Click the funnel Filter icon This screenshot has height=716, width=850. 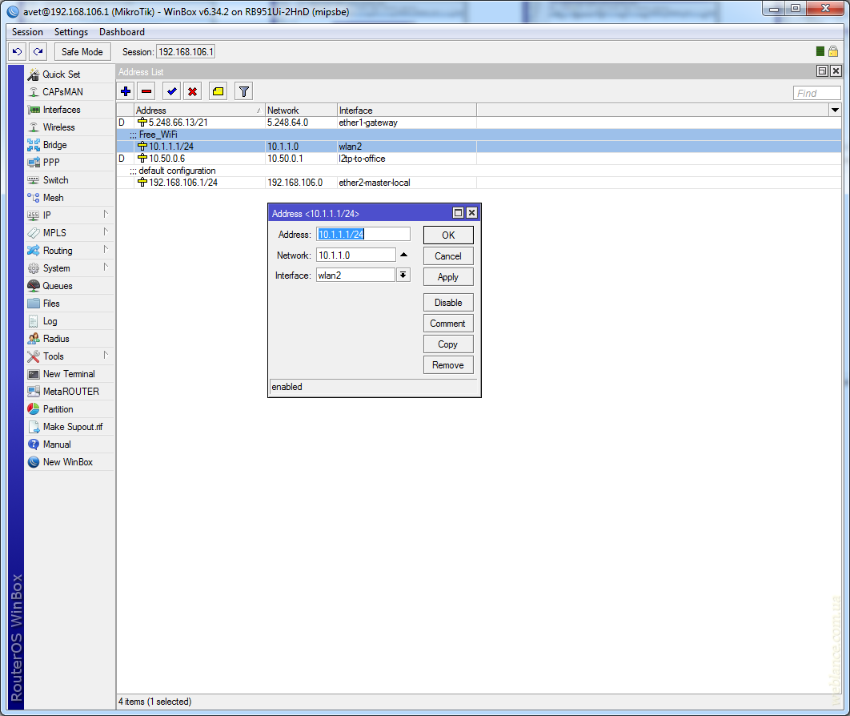[244, 91]
